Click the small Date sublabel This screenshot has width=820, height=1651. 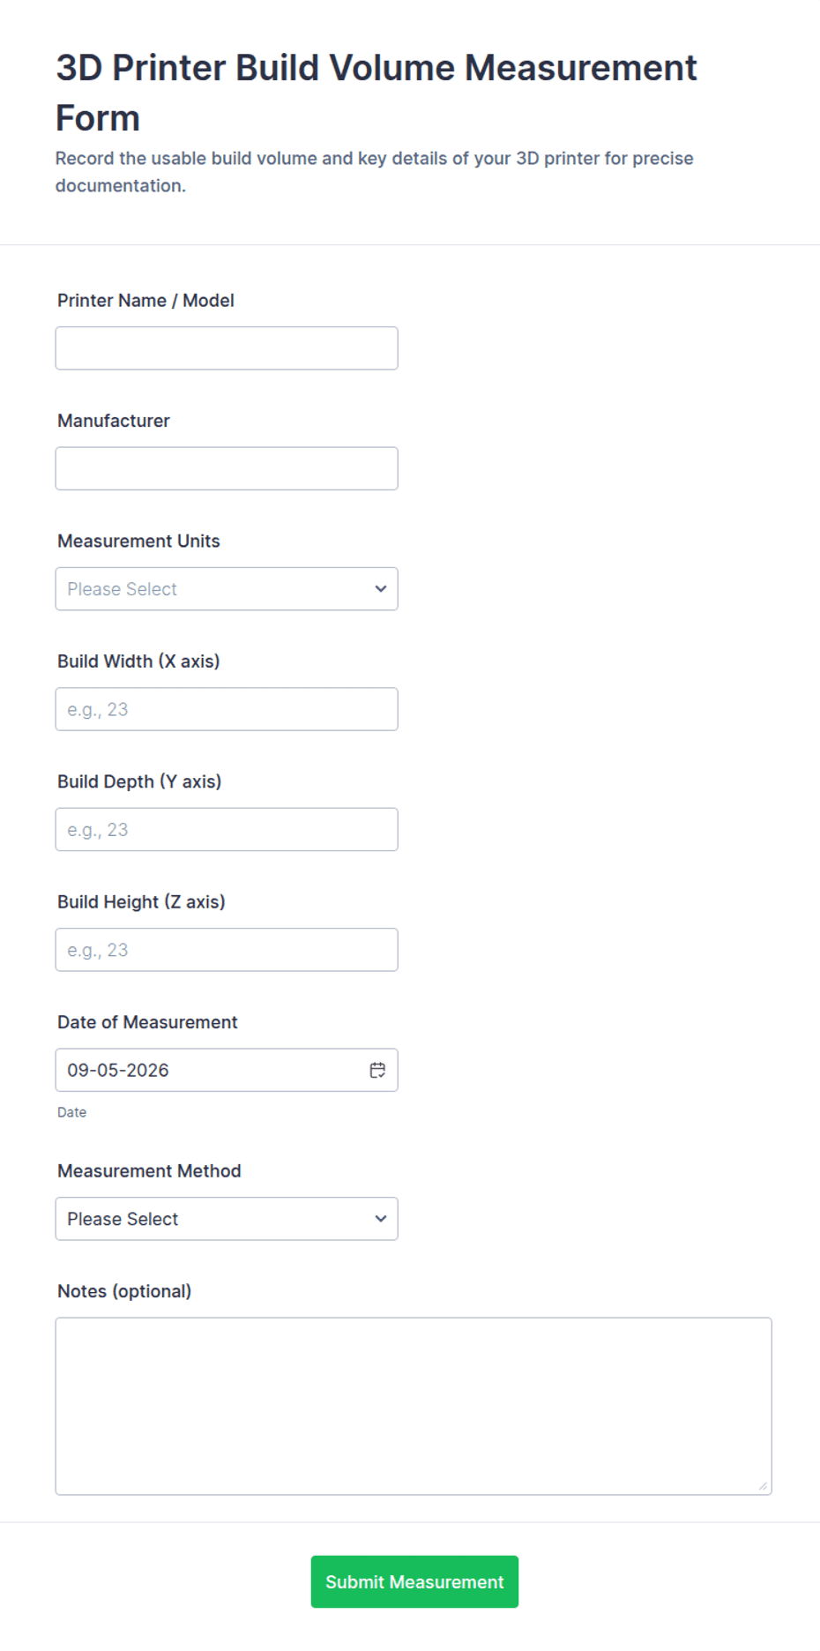(71, 1112)
